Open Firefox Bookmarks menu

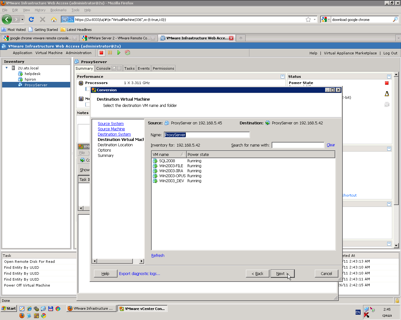tap(59, 10)
